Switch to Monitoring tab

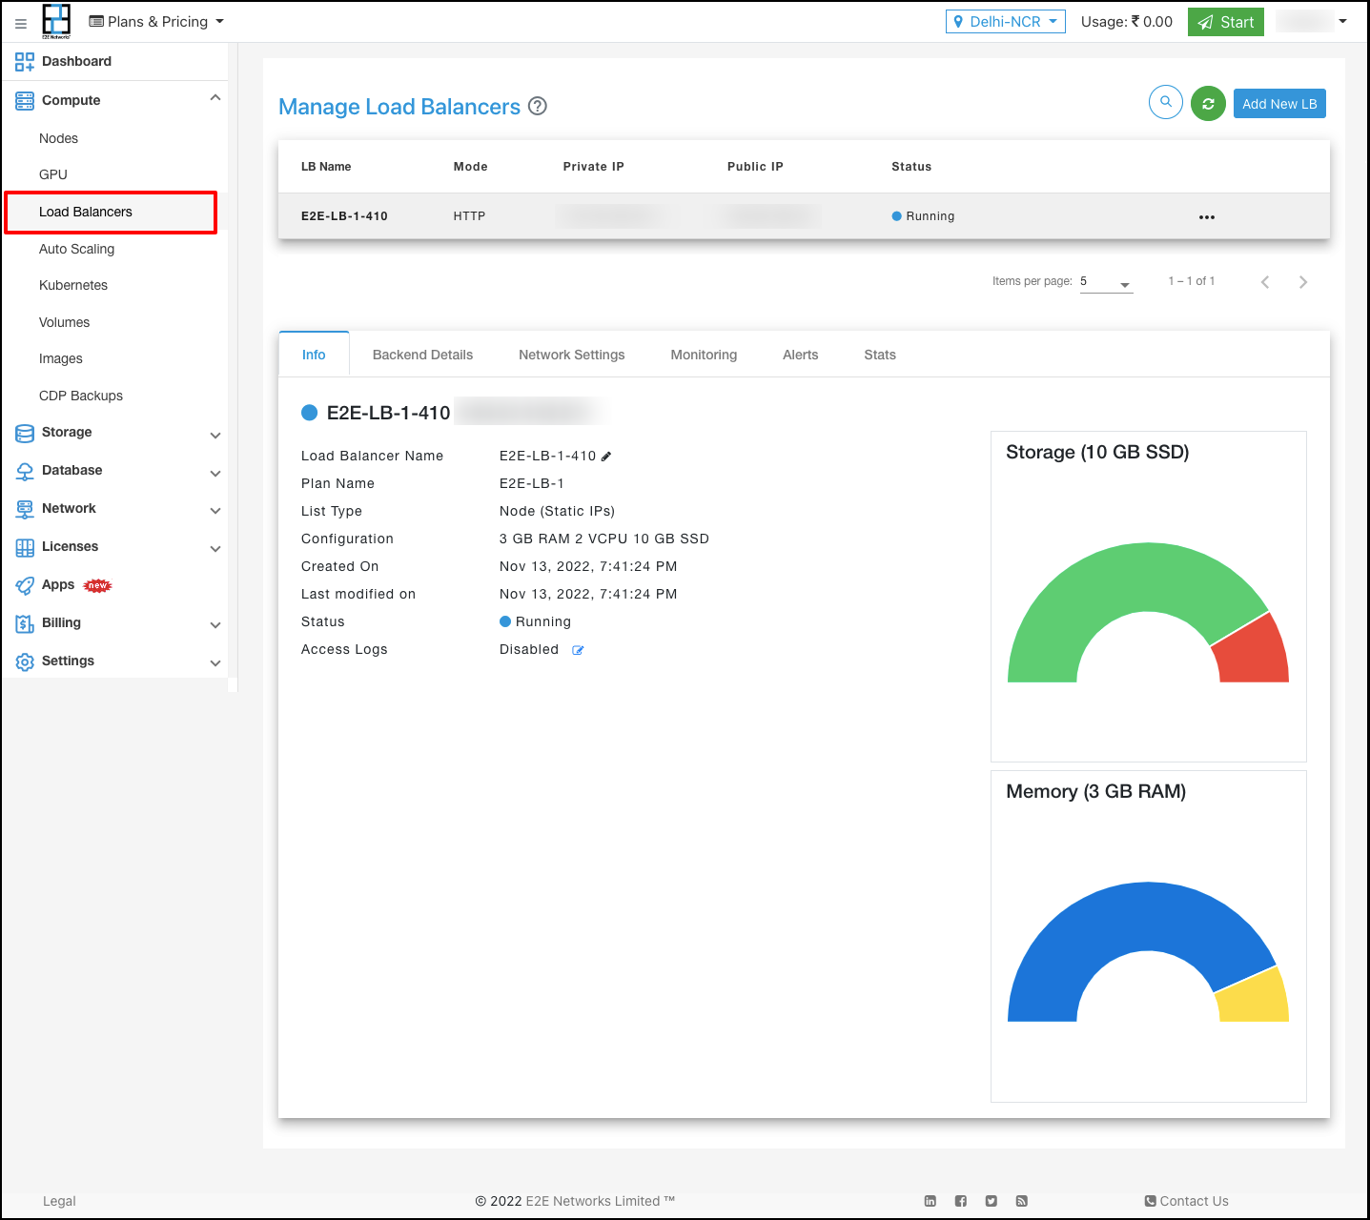click(704, 355)
